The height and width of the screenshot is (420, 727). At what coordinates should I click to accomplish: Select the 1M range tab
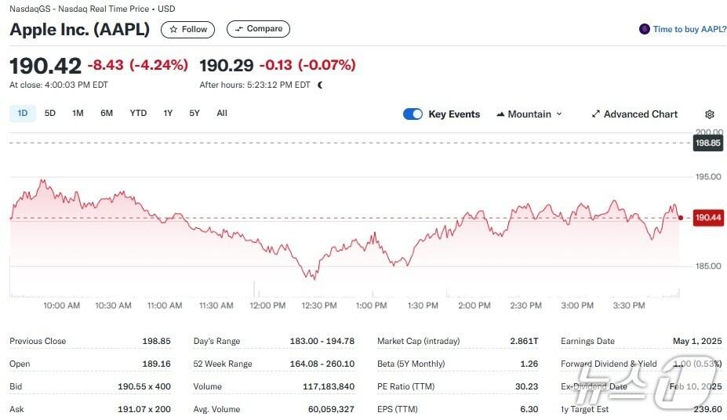pyautogui.click(x=78, y=113)
